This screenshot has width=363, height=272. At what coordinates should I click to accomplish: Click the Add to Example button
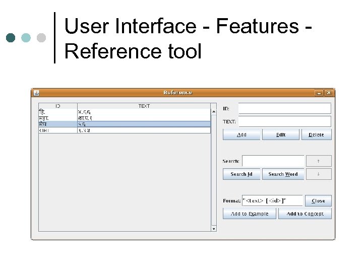[x=250, y=214]
